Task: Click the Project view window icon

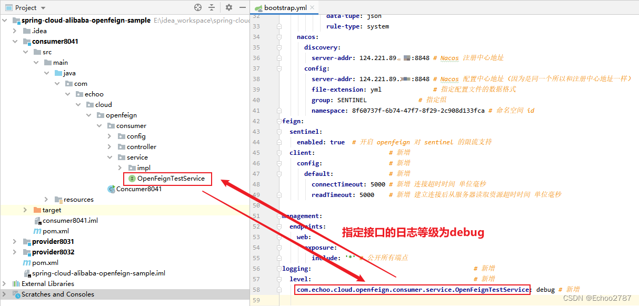Action: click(8, 7)
